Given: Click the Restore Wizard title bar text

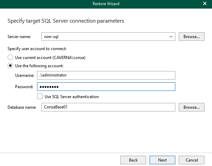Looking at the screenshot, I should 106,4.
